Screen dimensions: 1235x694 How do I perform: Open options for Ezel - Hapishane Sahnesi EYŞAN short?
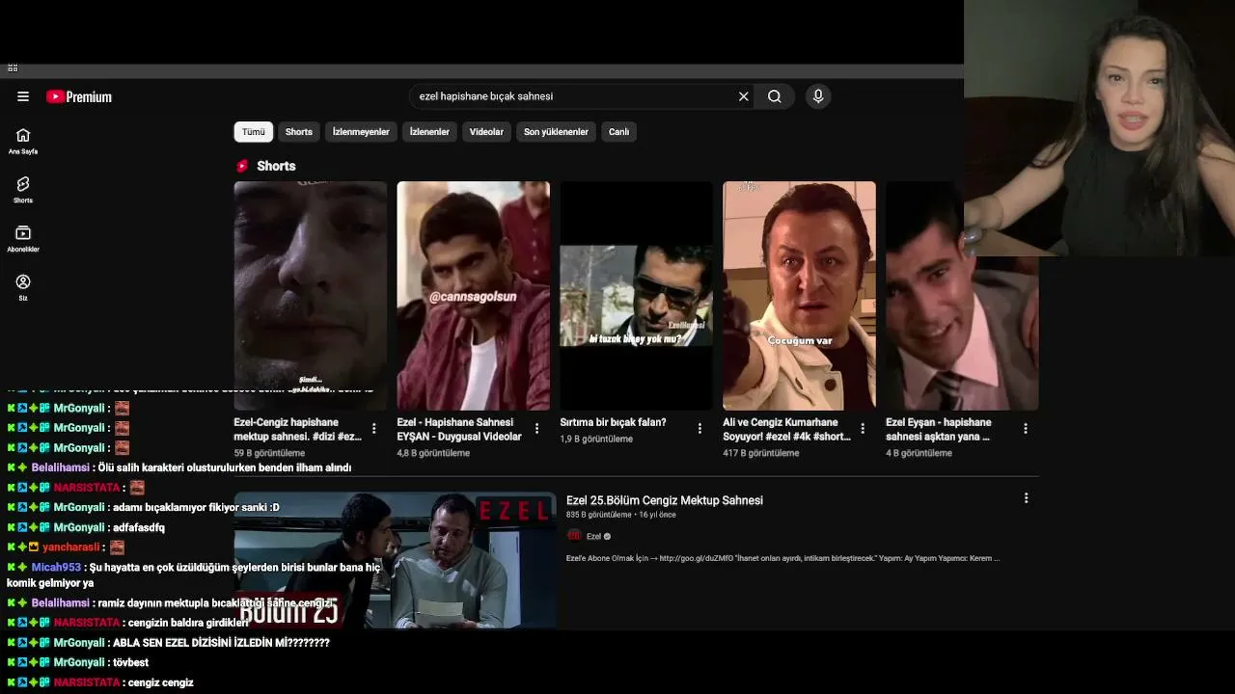click(537, 429)
